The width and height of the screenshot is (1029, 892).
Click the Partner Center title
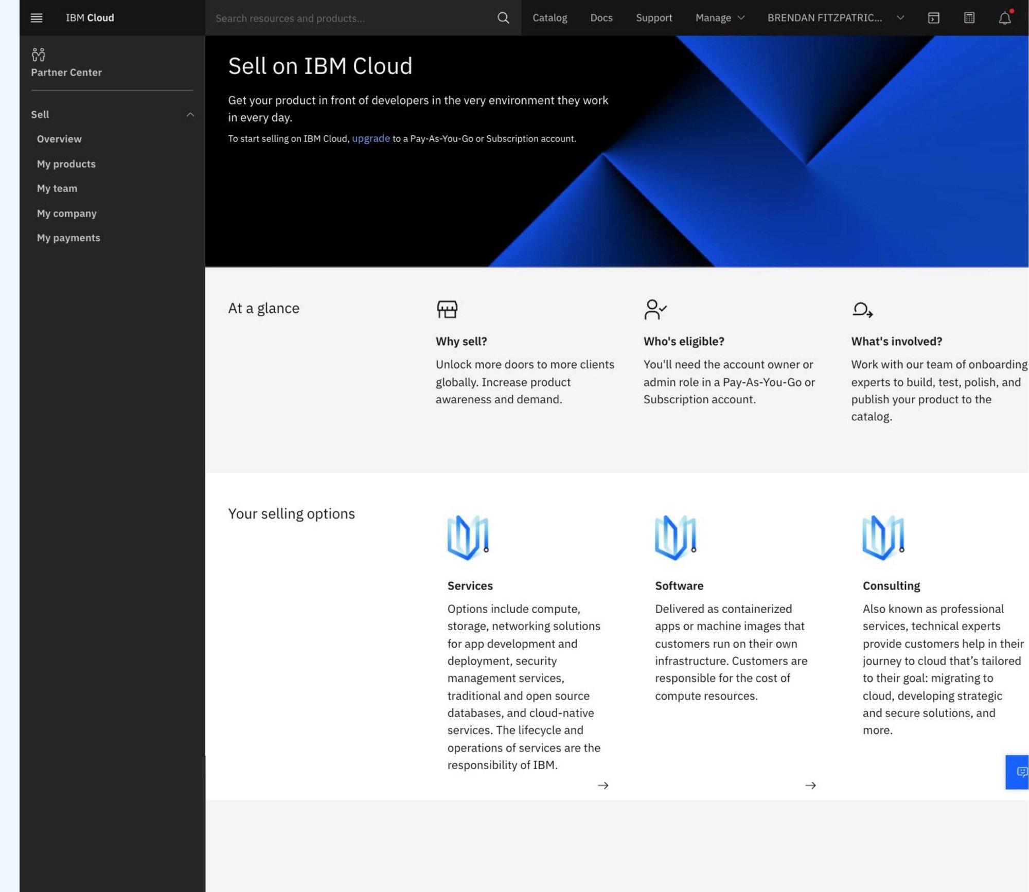(66, 73)
